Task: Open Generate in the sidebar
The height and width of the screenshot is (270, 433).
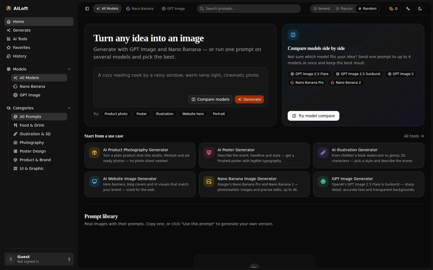Action: click(x=39, y=30)
